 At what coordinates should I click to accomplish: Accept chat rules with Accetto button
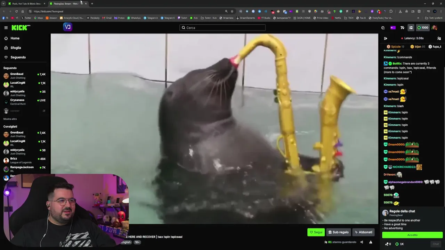point(412,235)
